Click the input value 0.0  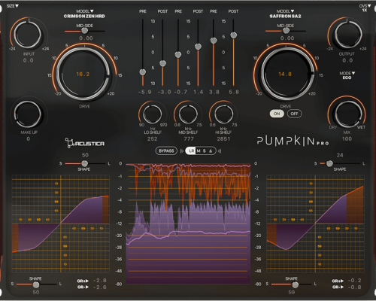coord(28,60)
